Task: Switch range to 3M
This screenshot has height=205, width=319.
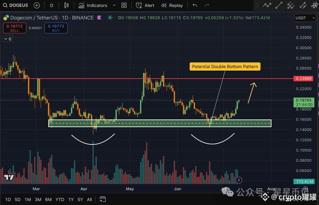Action: pyautogui.click(x=38, y=199)
